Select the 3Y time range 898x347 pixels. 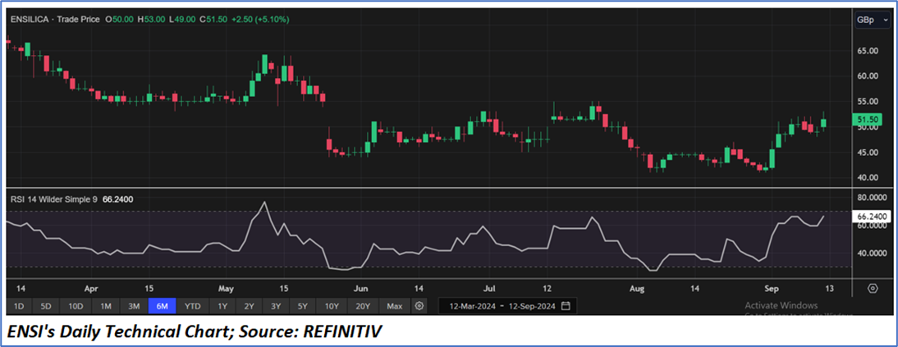[276, 306]
